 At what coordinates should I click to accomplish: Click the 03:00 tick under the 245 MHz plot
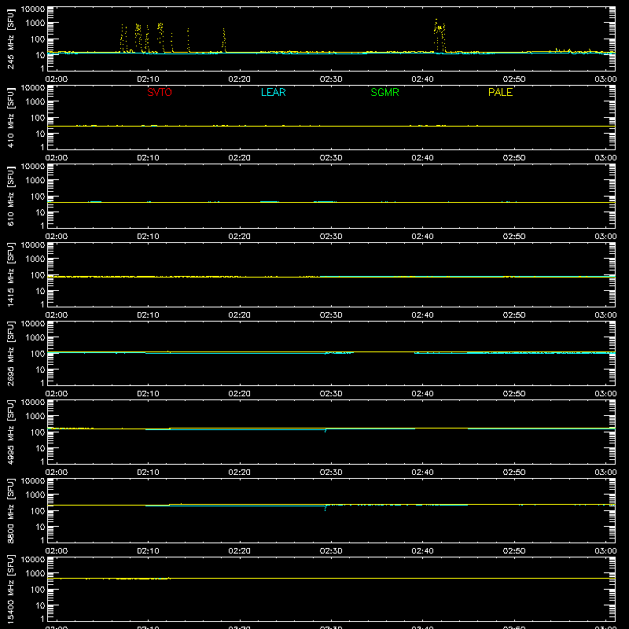coord(605,79)
